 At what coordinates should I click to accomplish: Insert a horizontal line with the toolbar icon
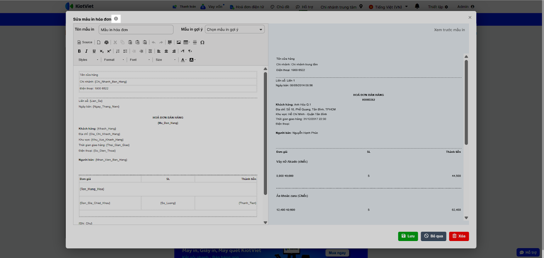(x=195, y=42)
